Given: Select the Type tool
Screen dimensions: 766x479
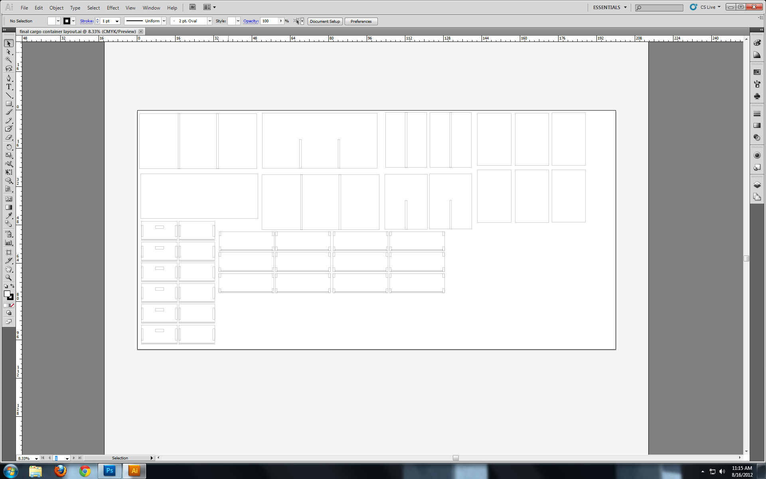Looking at the screenshot, I should click(x=8, y=87).
